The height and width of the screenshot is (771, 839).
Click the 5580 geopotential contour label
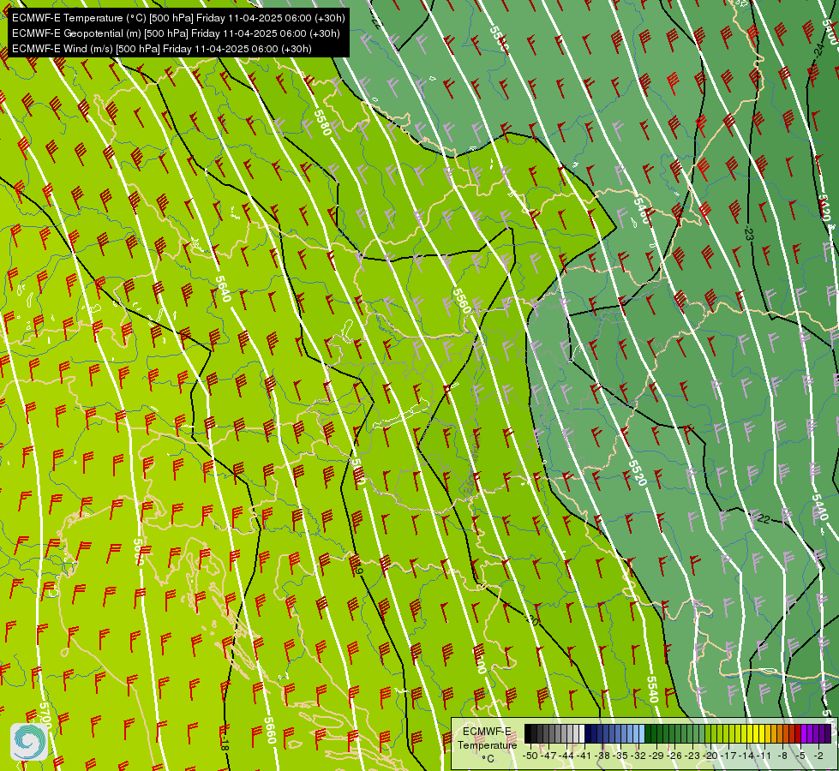pyautogui.click(x=322, y=123)
